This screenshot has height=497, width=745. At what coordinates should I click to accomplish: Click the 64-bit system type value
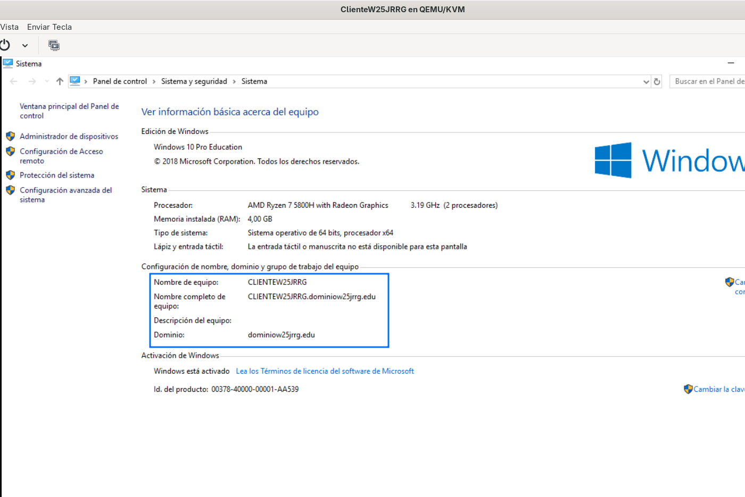(320, 233)
